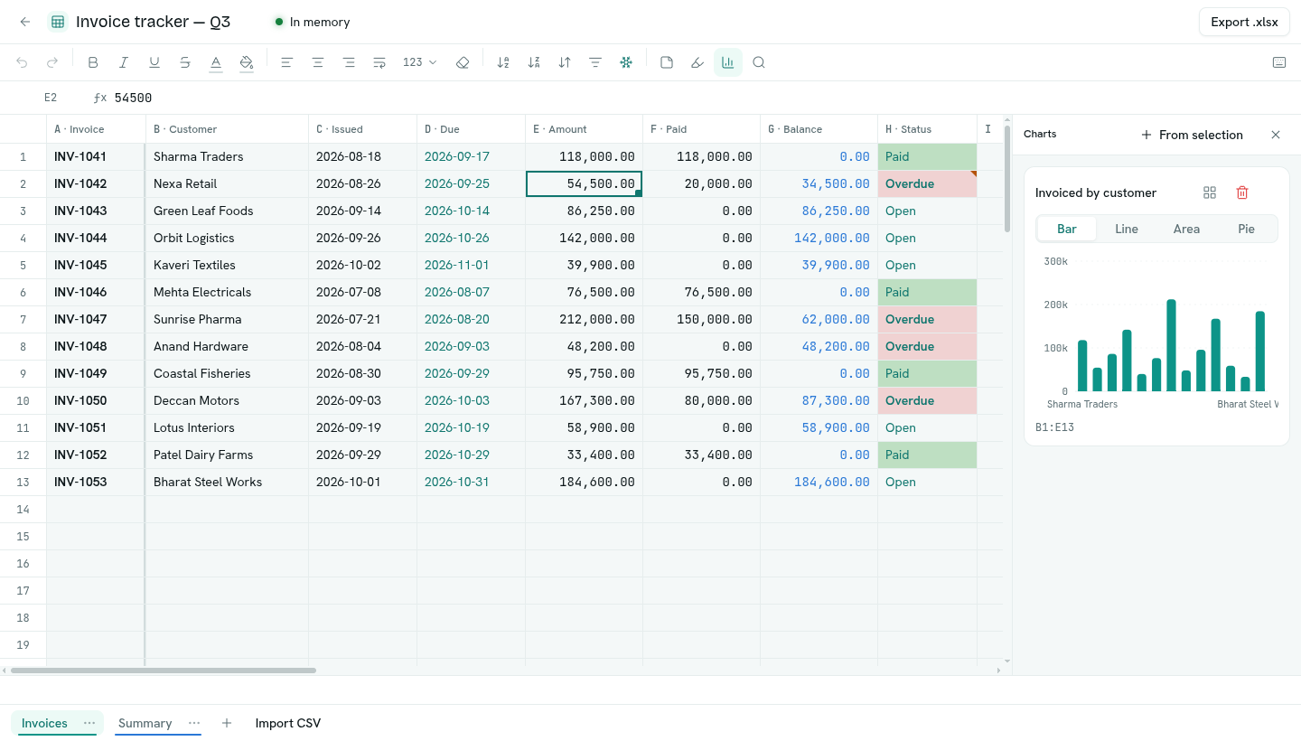Align text left

[287, 62]
